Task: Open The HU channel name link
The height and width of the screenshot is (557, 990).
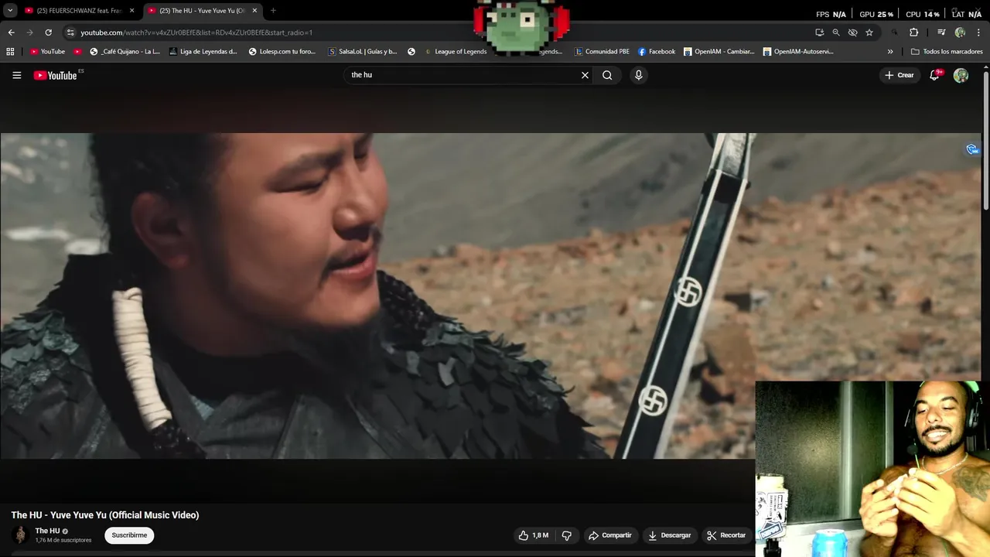Action: (x=47, y=531)
